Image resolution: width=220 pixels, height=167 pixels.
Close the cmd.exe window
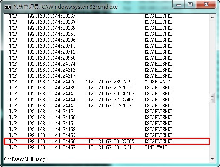(206, 5)
